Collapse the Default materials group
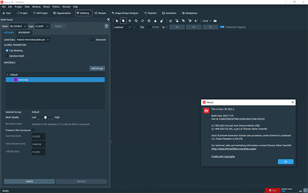This screenshot has height=193, width=308. [8, 74]
